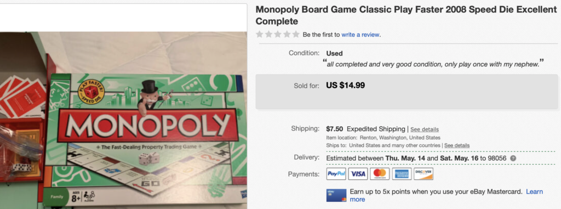Image resolution: width=561 pixels, height=209 pixels.
Task: Click the Monopoly box product photo
Action: (123, 120)
